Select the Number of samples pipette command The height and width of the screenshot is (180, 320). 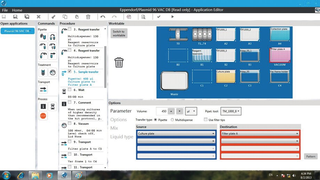[x=43, y=37]
